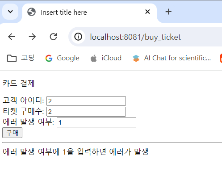Open the Google bookmark
Image resolution: width=222 pixels, height=189 pixels.
point(63,58)
